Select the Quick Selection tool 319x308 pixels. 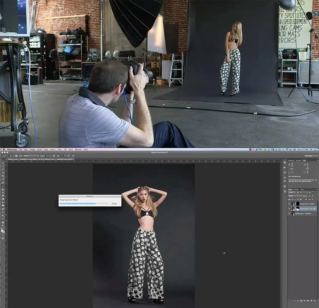(x=3, y=173)
